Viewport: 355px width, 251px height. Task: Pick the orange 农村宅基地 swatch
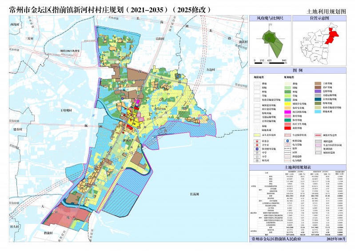pos(288,108)
